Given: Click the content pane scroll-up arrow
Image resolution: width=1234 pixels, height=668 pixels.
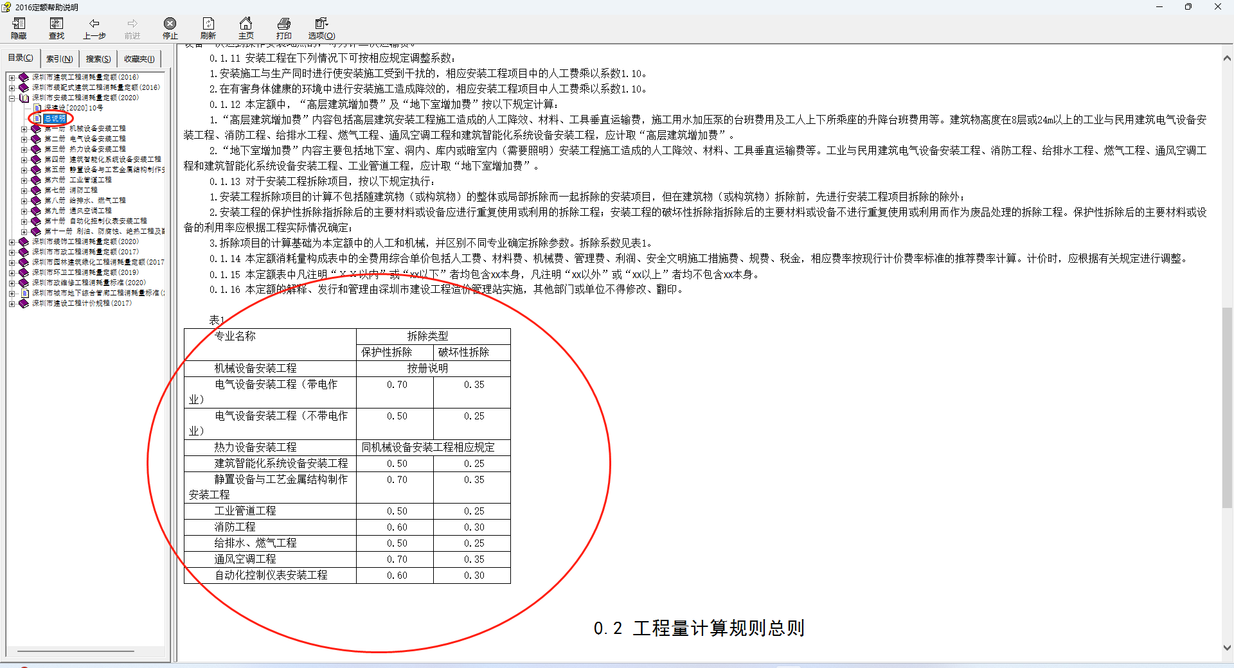Looking at the screenshot, I should click(1227, 58).
